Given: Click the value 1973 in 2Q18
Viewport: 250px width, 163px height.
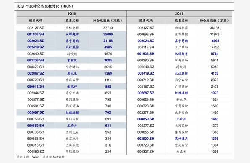Looking at the screenshot, I should (x=215, y=93).
